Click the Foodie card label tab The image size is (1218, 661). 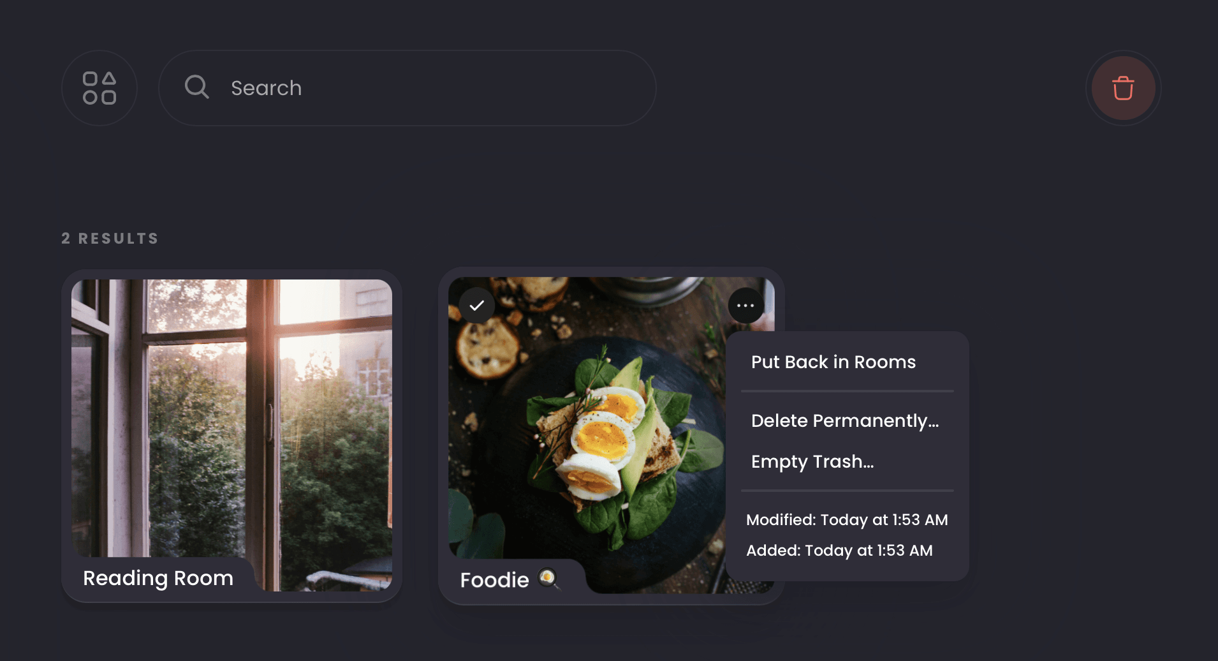click(510, 580)
